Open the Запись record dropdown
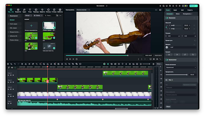 [38, 16]
